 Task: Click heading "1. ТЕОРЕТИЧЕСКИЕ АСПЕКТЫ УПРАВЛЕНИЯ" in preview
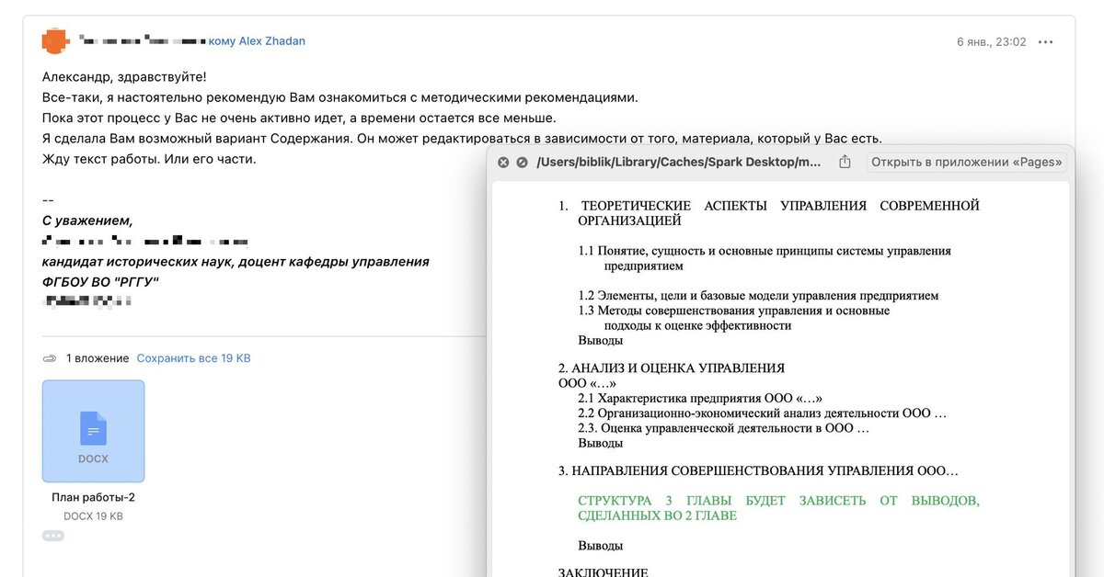point(769,213)
